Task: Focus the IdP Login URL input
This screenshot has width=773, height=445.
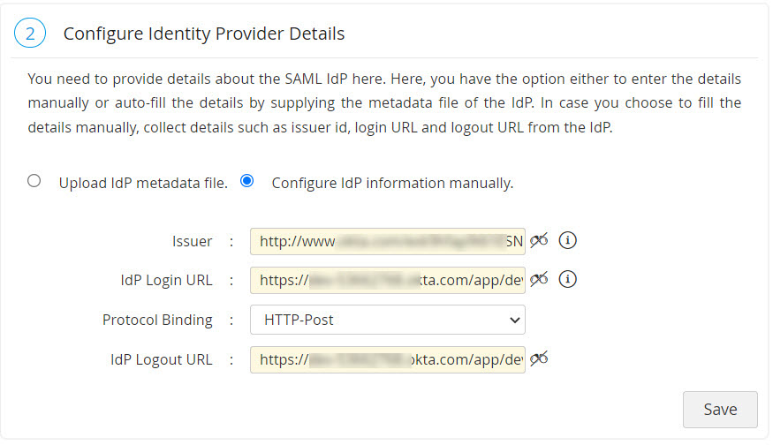Action: (387, 280)
